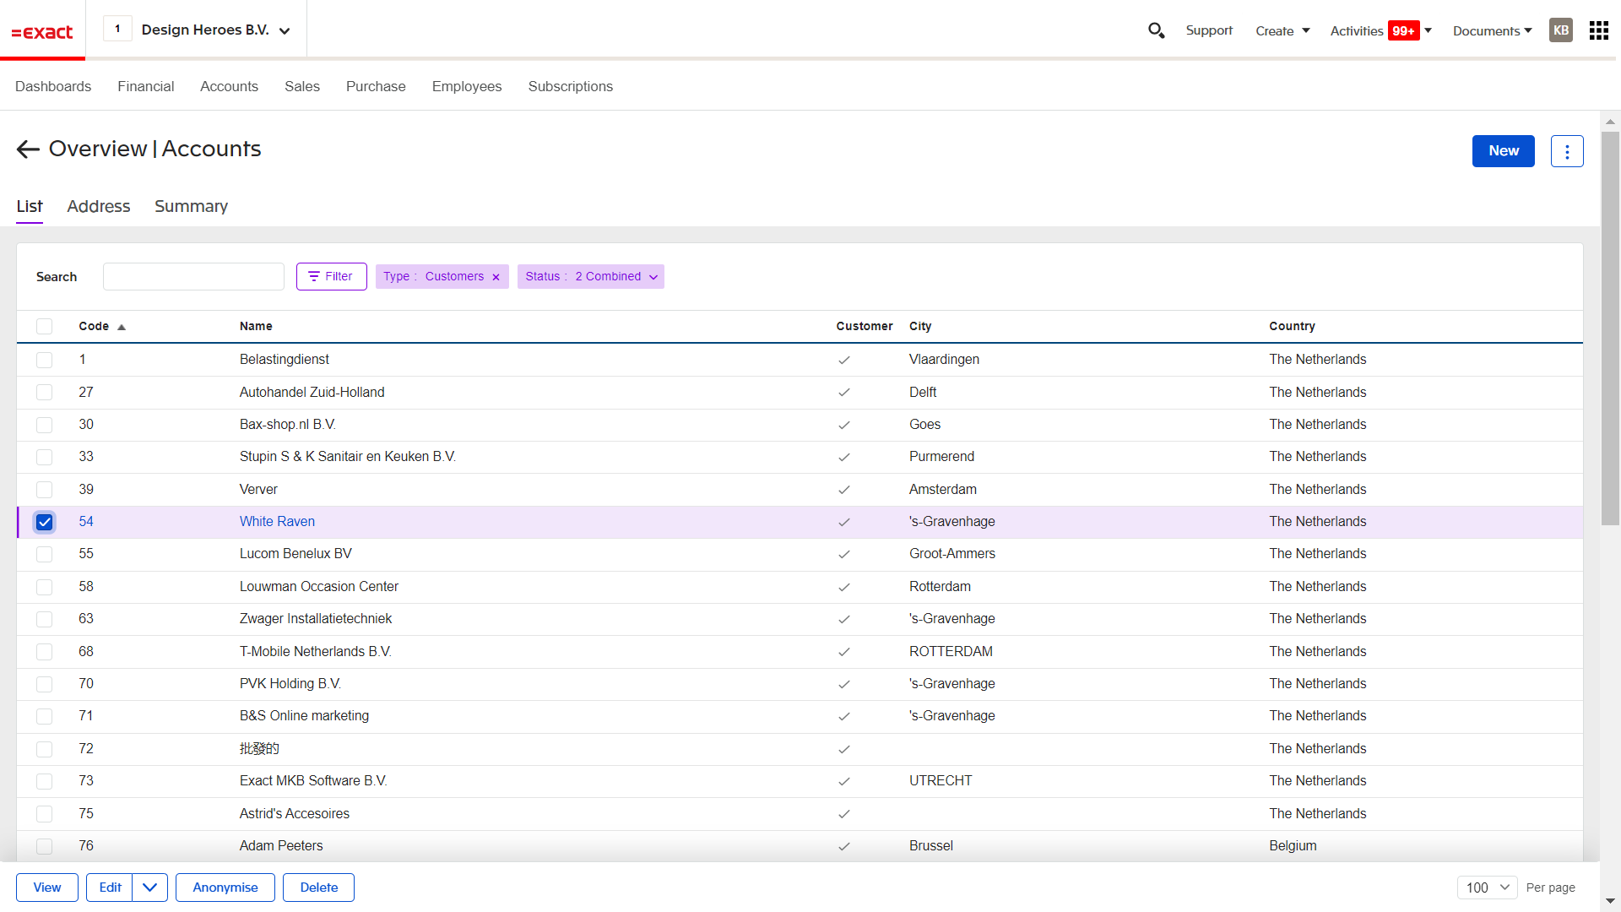The image size is (1621, 912).
Task: Click the Exact logo
Action: click(42, 32)
